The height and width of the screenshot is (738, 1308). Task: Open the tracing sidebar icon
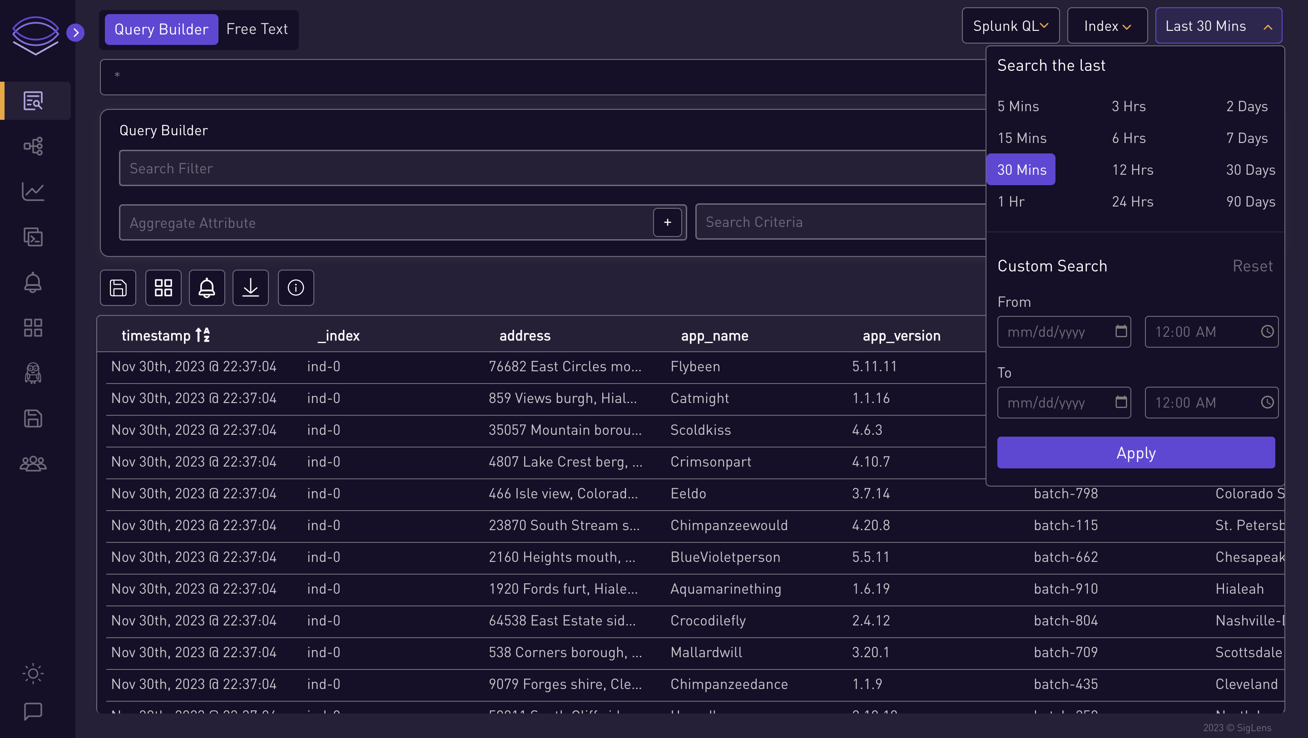[33, 146]
